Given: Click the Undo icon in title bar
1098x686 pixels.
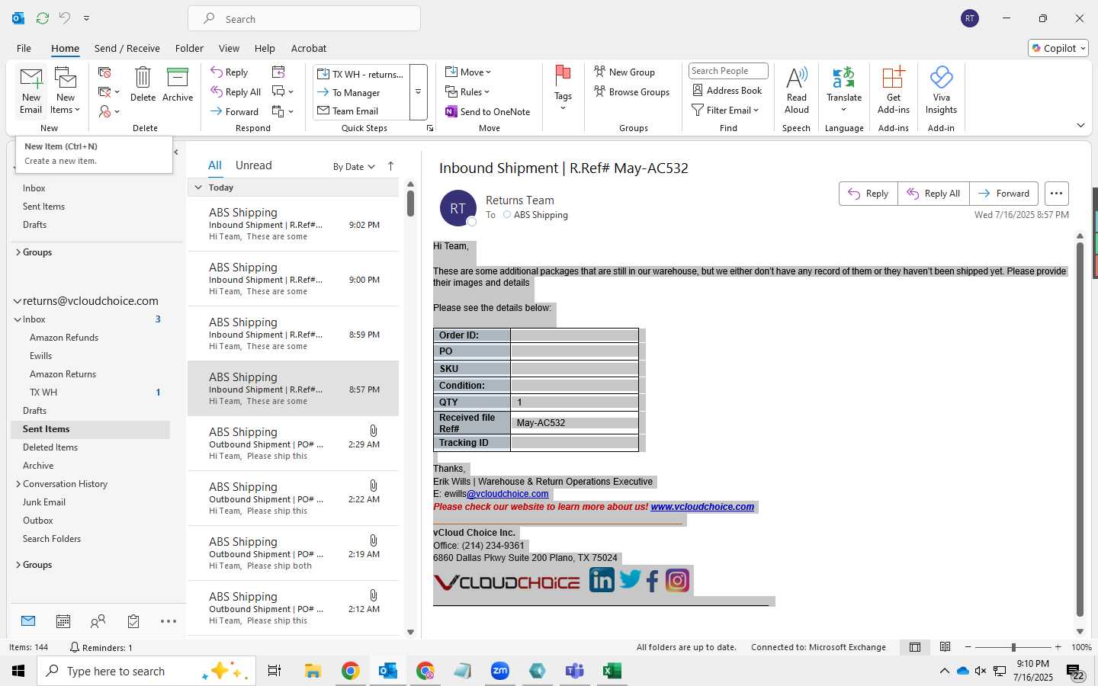Looking at the screenshot, I should [x=65, y=18].
